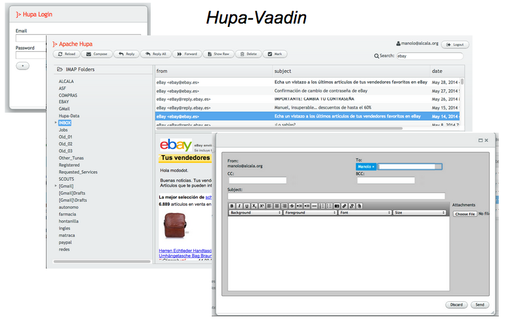Screen dimensions: 506x321
Task: Open the EBAY folder
Action: [x=64, y=102]
